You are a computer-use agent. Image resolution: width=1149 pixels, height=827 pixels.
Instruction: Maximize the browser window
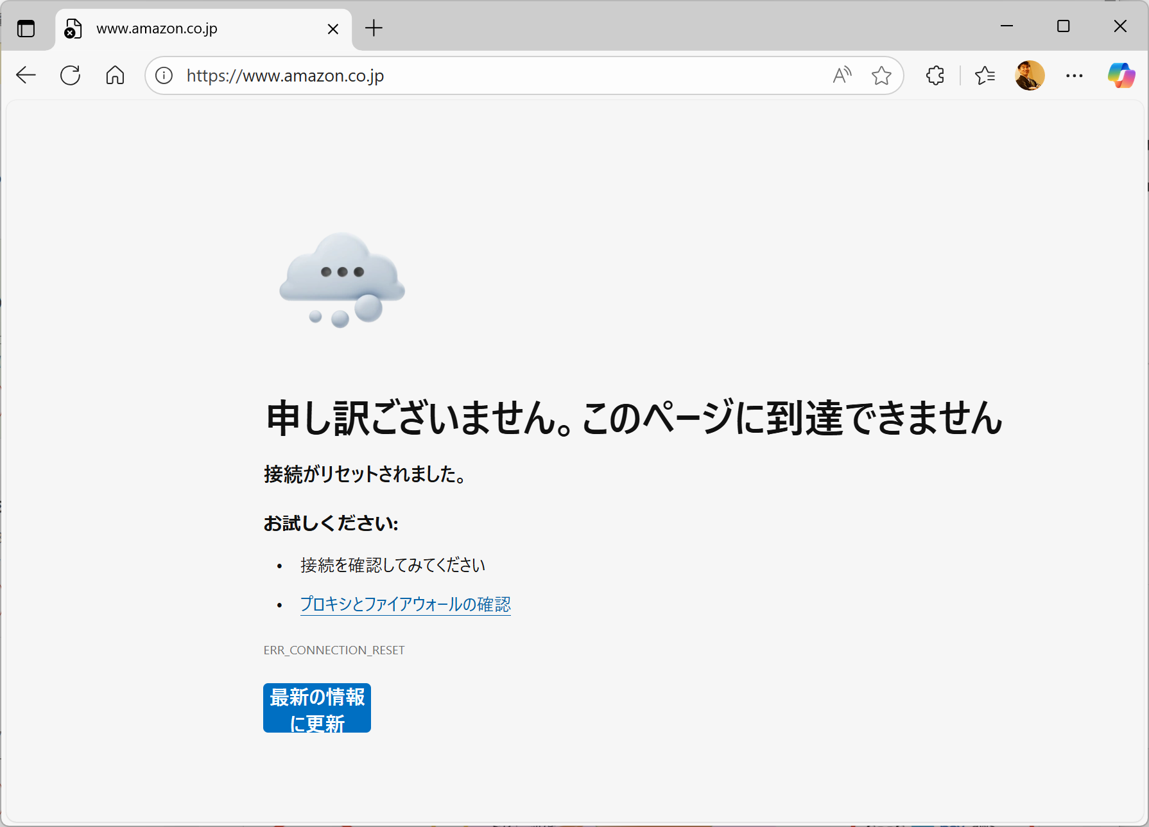click(x=1063, y=26)
